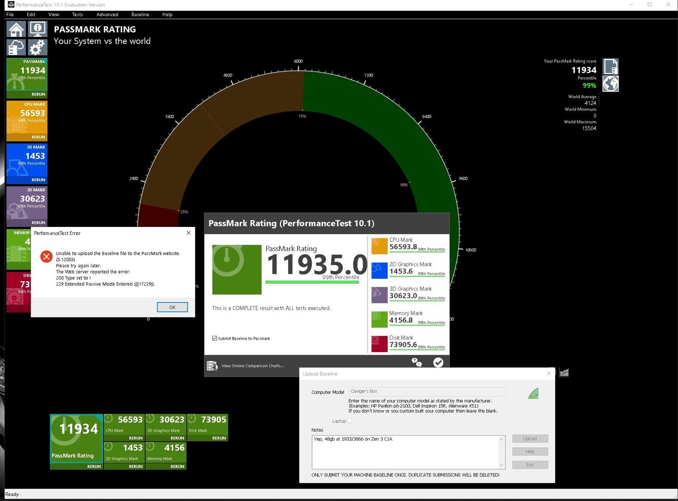Viewport: 678px width, 501px height.
Task: Click the red Disk Mark dialog icon
Action: click(x=379, y=344)
